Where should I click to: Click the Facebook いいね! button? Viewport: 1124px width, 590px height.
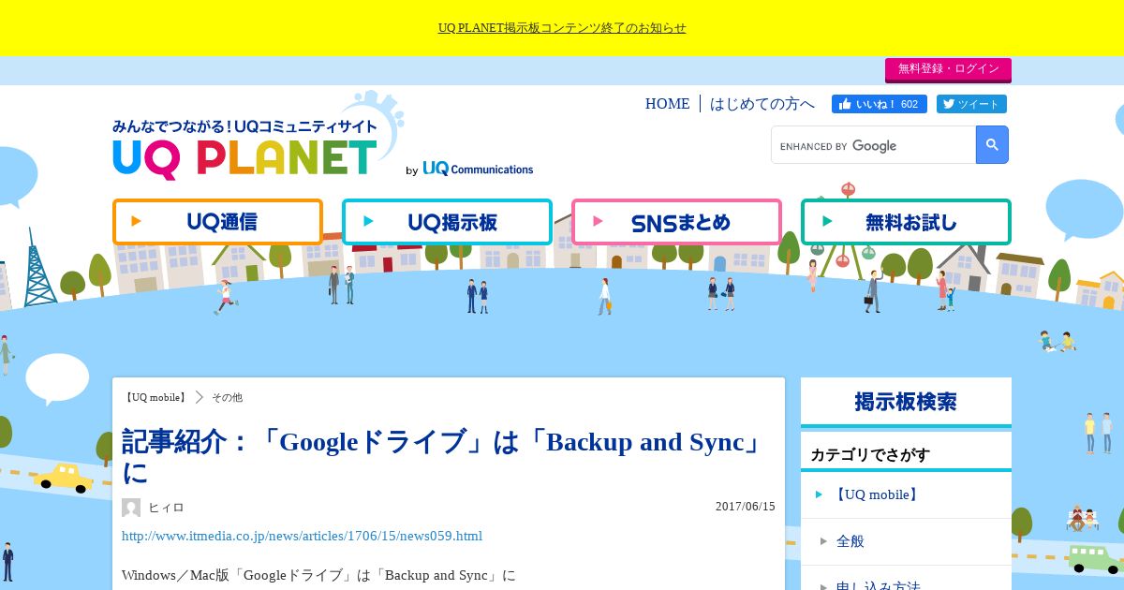coord(879,104)
